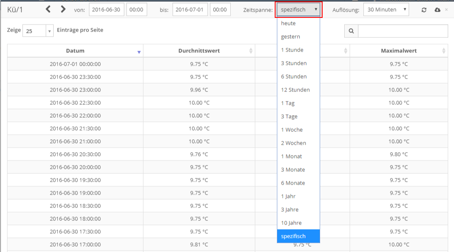454x252 pixels.
Task: Go to the next time period arrow
Action: point(63,9)
